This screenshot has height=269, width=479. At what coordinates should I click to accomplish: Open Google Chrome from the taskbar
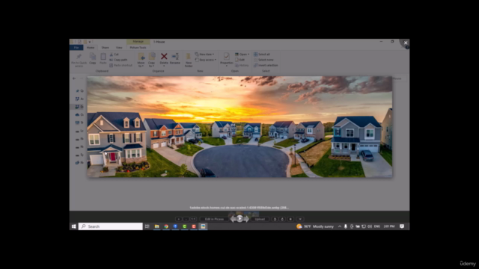pyautogui.click(x=166, y=226)
